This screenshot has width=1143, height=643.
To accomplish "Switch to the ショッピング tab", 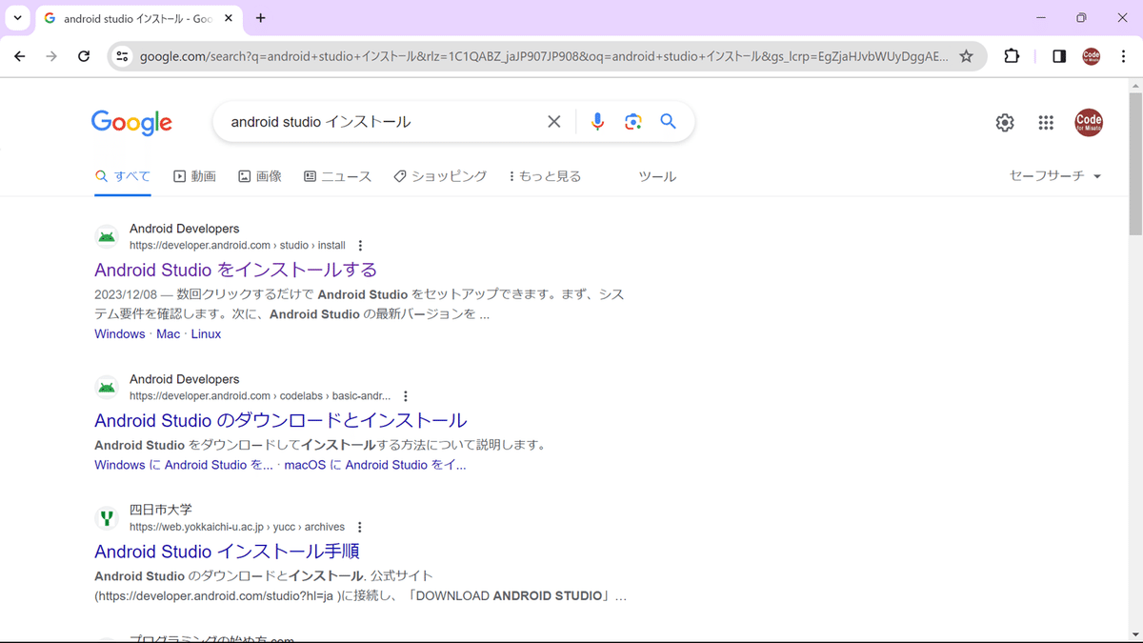I will 440,176.
